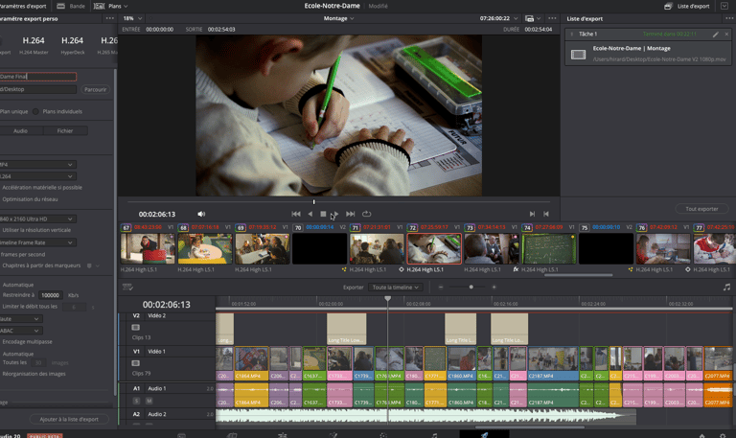
Task: Open the 18% viewer zoom dropdown
Action: [x=133, y=18]
